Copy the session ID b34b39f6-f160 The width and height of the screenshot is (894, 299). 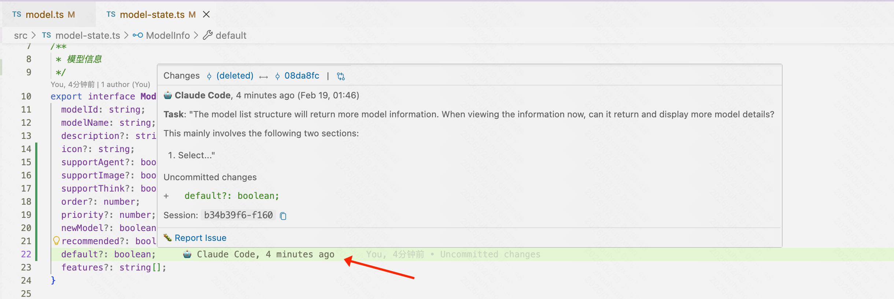click(x=283, y=216)
